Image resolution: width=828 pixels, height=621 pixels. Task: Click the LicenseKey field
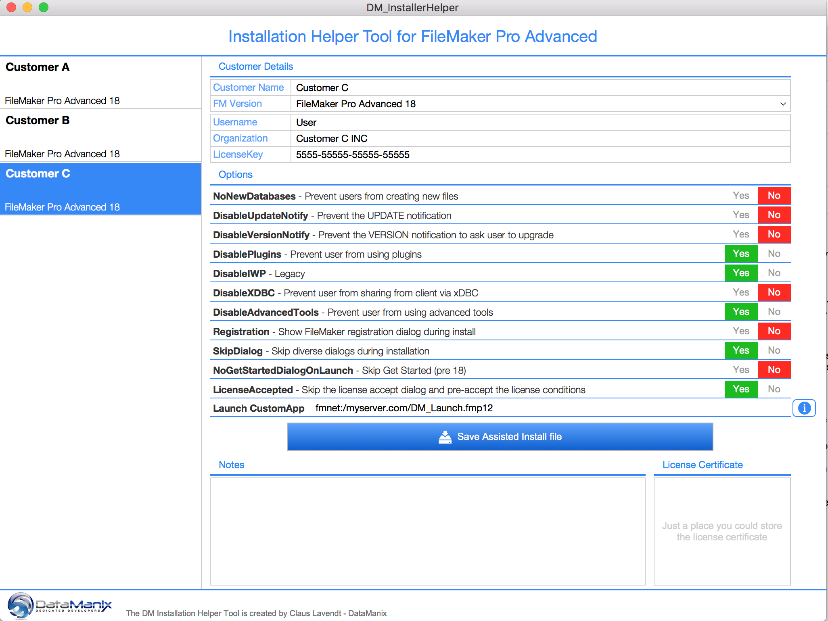coord(540,154)
